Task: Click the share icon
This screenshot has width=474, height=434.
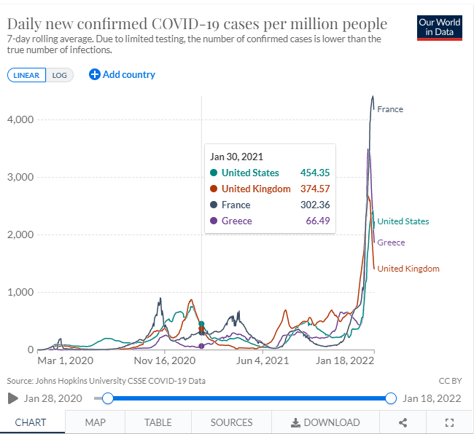Action: tap(403, 422)
